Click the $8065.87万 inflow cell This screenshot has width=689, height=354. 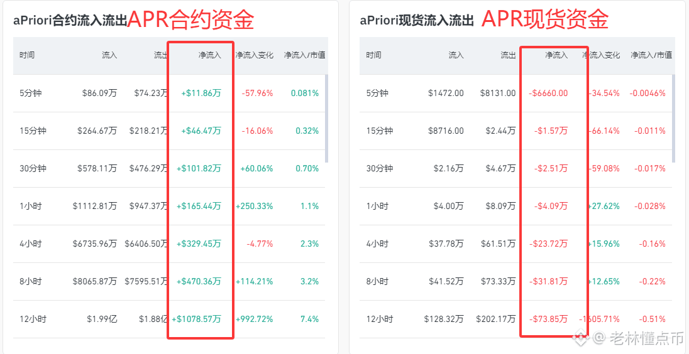click(95, 282)
